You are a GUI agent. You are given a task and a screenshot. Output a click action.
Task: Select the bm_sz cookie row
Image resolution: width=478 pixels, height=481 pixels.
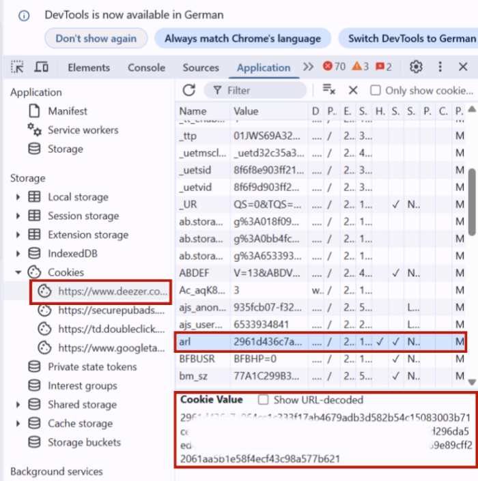click(x=320, y=376)
